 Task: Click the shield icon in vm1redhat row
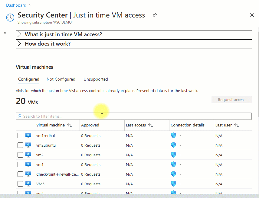point(173,136)
